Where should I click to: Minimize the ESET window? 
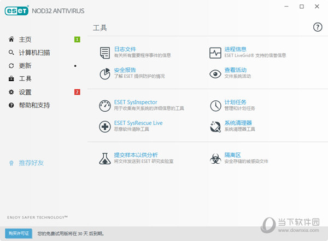coord(286,7)
